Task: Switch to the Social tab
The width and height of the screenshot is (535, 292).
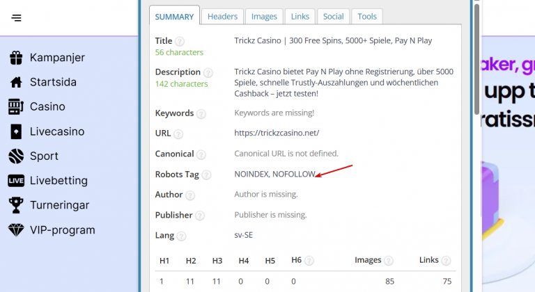Action: click(334, 17)
